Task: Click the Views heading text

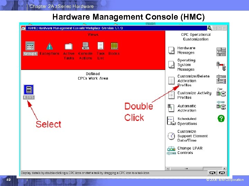Action: 93,34
